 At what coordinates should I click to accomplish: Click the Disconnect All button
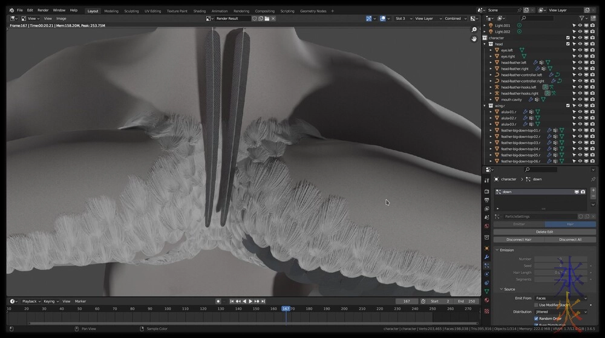(x=570, y=239)
